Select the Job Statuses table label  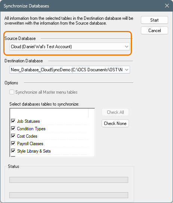pyautogui.click(x=28, y=121)
